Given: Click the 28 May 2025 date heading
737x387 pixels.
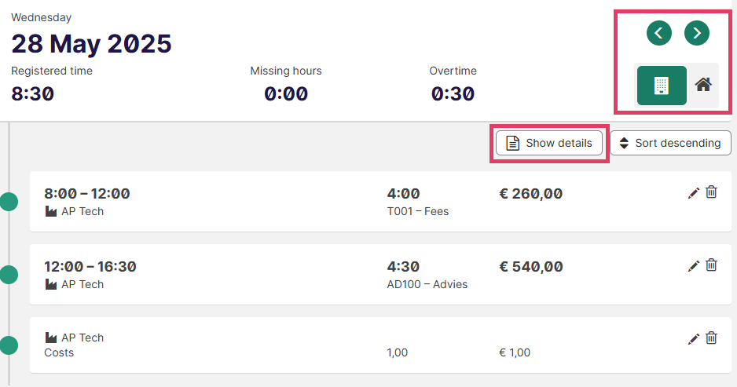Looking at the screenshot, I should tap(92, 44).
